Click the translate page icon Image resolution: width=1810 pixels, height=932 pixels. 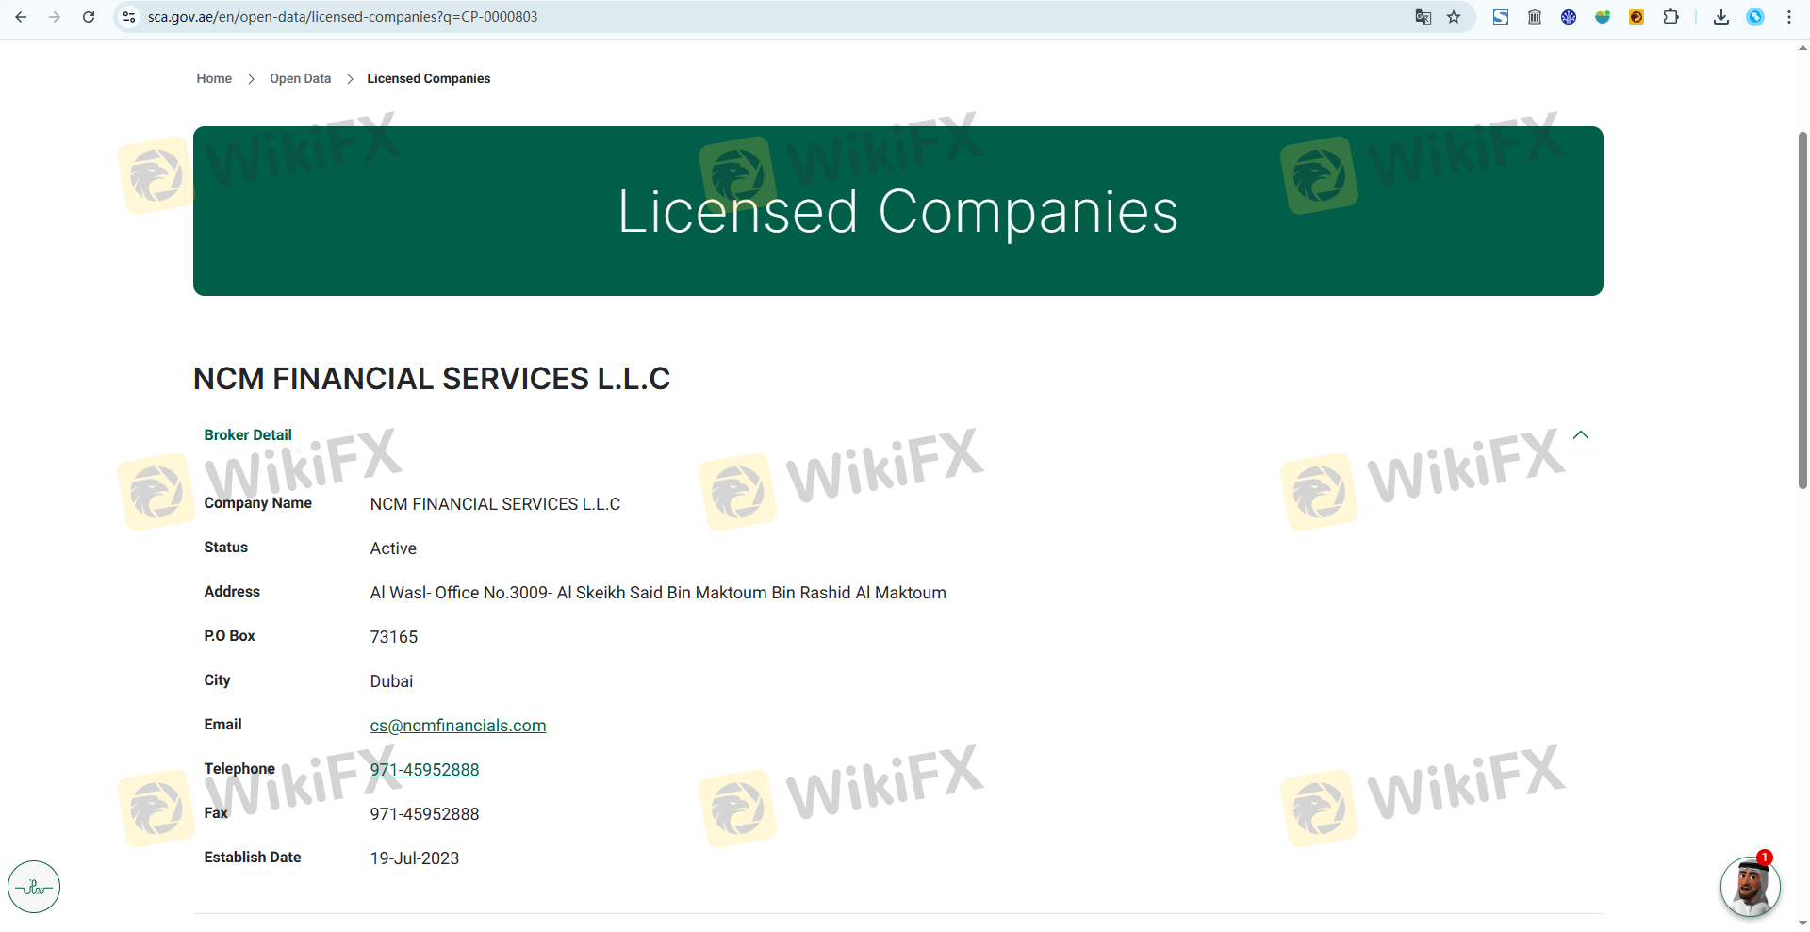1423,17
